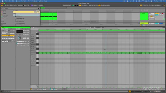Image resolution: width=166 pixels, height=93 pixels.
Task: Click the yellow clip overview icon in status bar
Action: click(130, 91)
